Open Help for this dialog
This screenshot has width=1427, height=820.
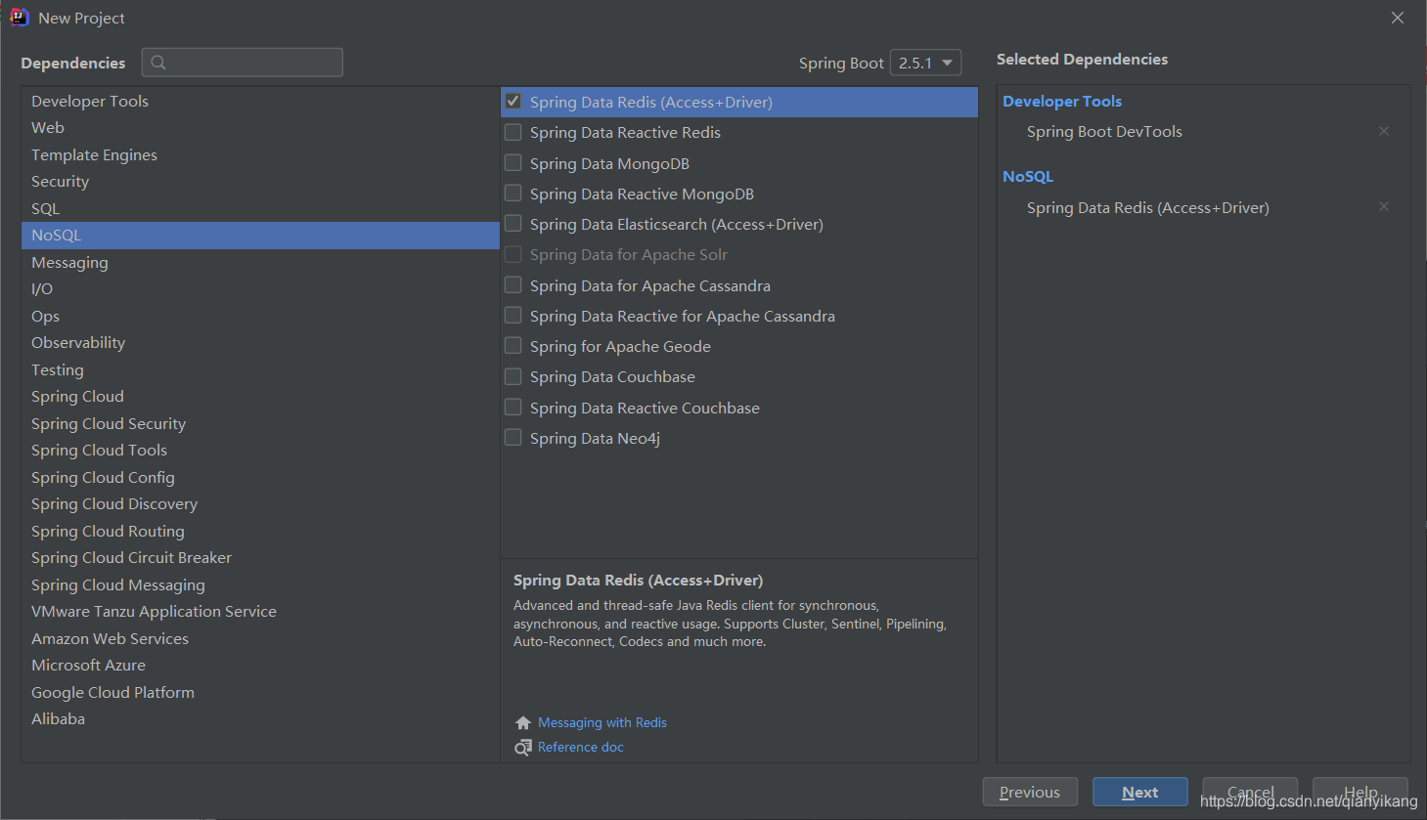coord(1360,793)
